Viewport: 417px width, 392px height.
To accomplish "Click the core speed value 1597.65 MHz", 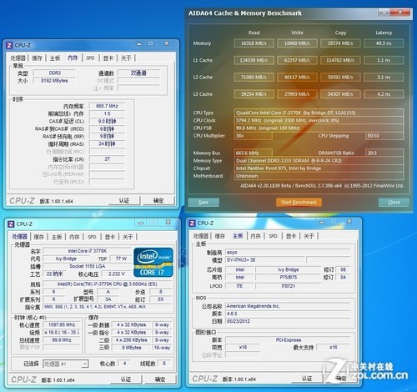I will (x=62, y=324).
